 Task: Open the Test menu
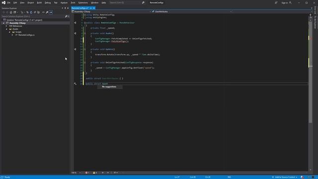click(x=56, y=2)
